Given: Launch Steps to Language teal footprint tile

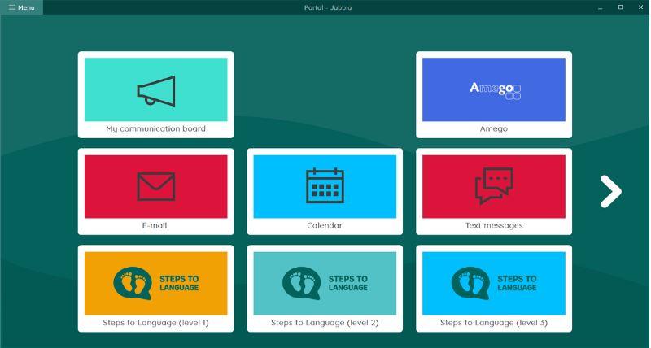Looking at the screenshot, I should pos(325,282).
